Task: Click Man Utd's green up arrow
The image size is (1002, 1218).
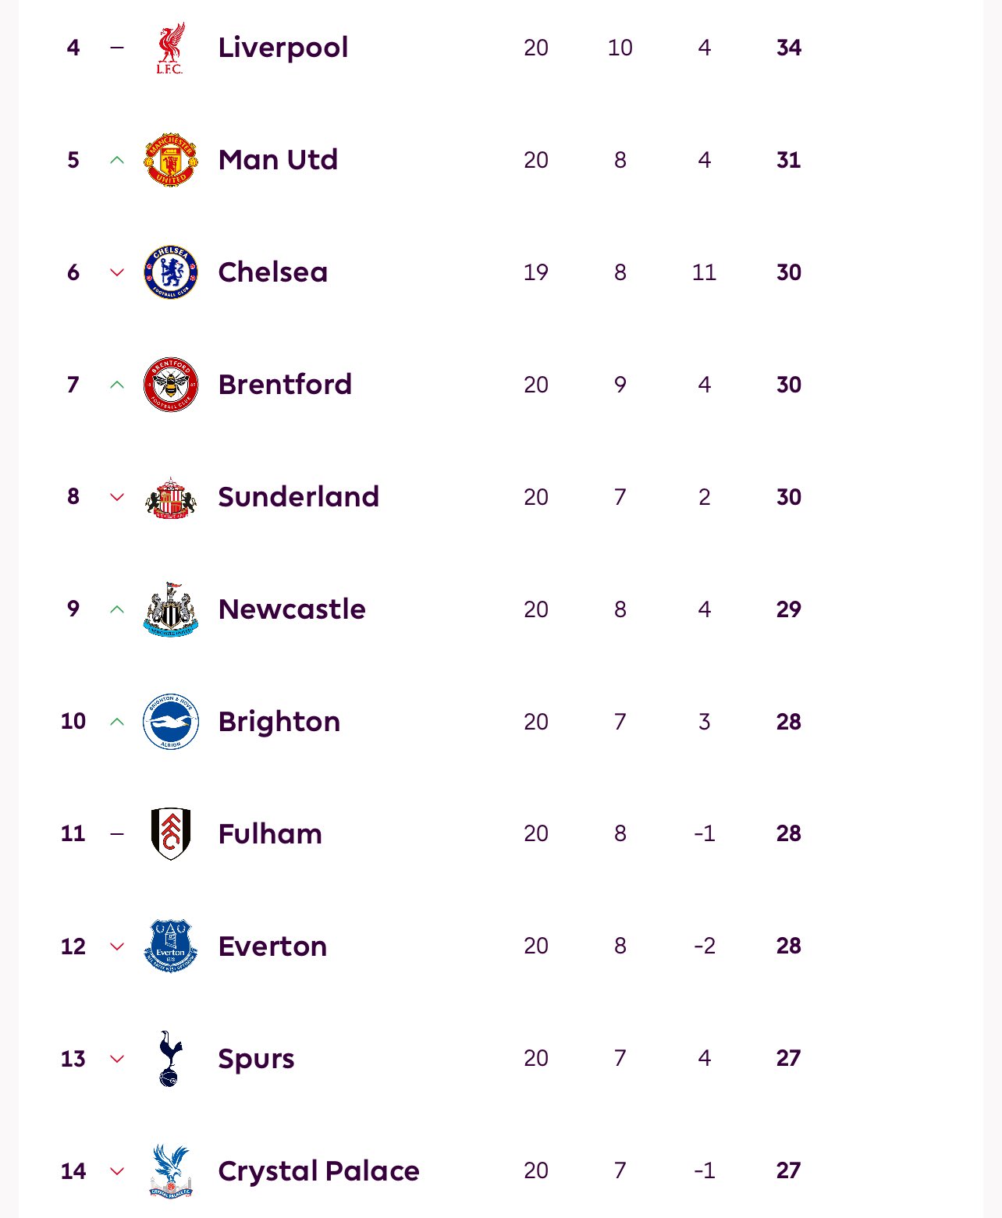Action: coord(117,160)
